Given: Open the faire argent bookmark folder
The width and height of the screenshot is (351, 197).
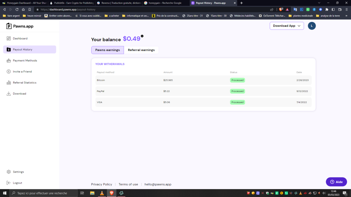Looking at the screenshot, I should point(11,16).
